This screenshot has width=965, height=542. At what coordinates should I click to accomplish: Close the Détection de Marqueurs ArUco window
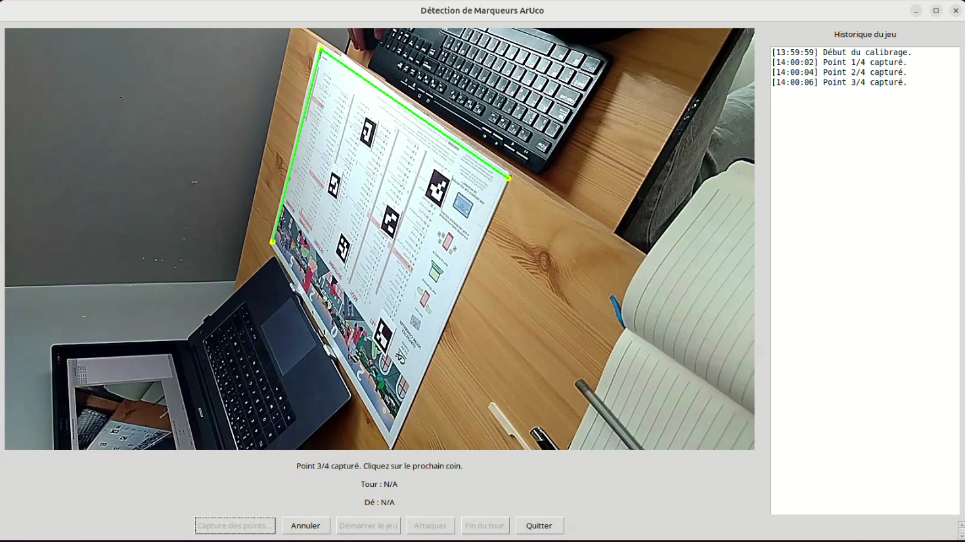pos(956,11)
